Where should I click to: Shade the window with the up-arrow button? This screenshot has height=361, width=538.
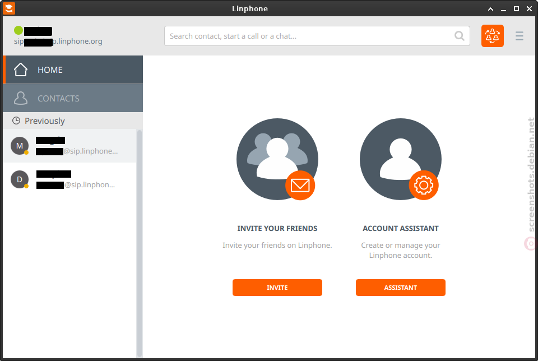[x=491, y=9]
